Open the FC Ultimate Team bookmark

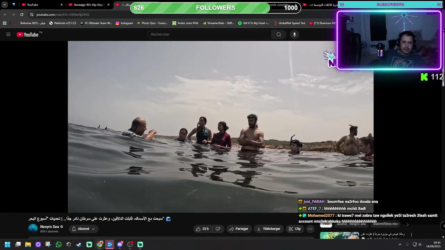96,23
